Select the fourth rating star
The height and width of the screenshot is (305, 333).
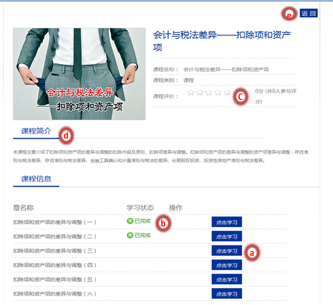click(218, 92)
